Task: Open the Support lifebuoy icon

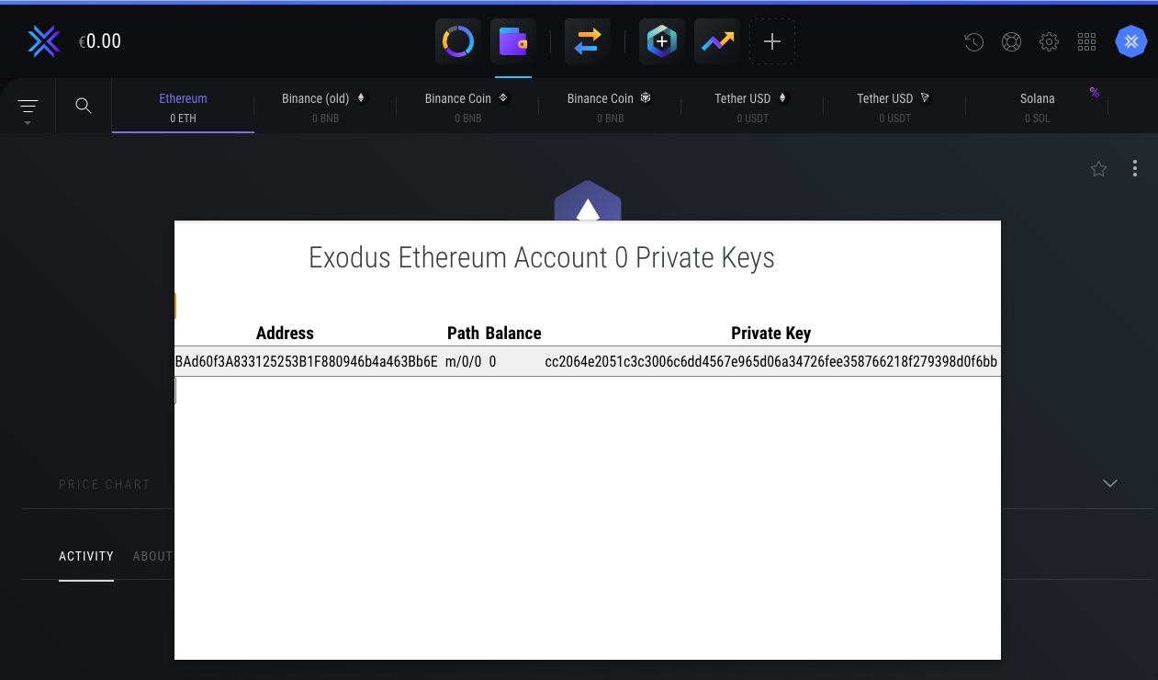Action: 1011,41
